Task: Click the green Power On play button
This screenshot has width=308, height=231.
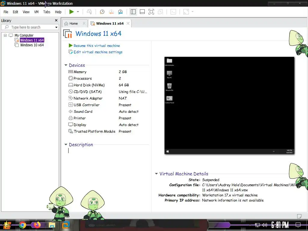Action: click(x=71, y=12)
